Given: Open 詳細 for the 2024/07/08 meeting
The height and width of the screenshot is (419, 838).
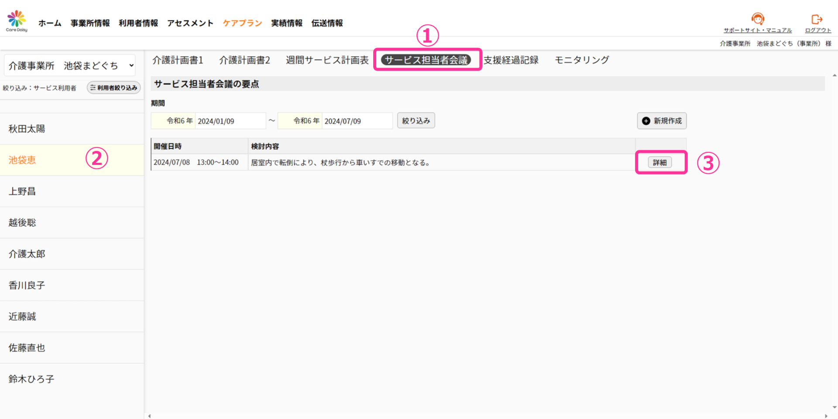Looking at the screenshot, I should (659, 163).
